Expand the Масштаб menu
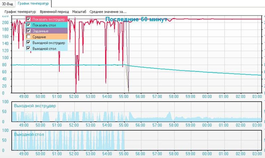 coord(79,12)
